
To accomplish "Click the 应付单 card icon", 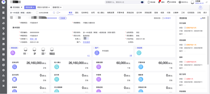I will [x=57, y=79].
